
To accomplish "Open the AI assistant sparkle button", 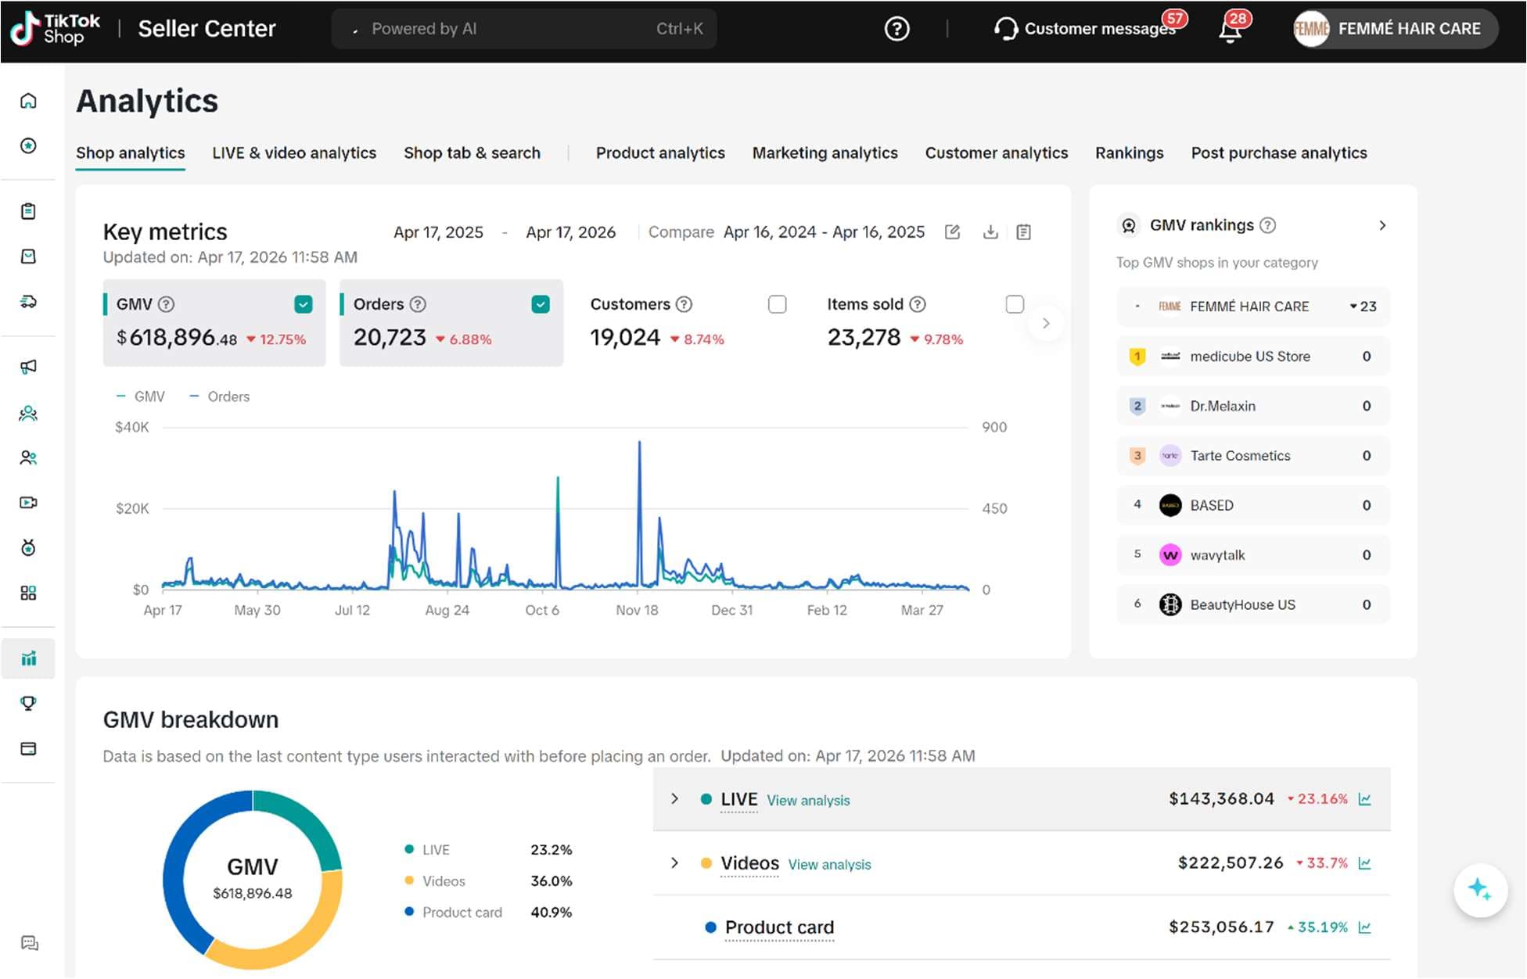I will pyautogui.click(x=1480, y=890).
